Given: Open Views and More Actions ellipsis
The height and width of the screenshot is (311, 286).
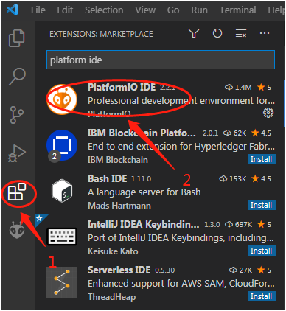Looking at the screenshot, I should [265, 33].
